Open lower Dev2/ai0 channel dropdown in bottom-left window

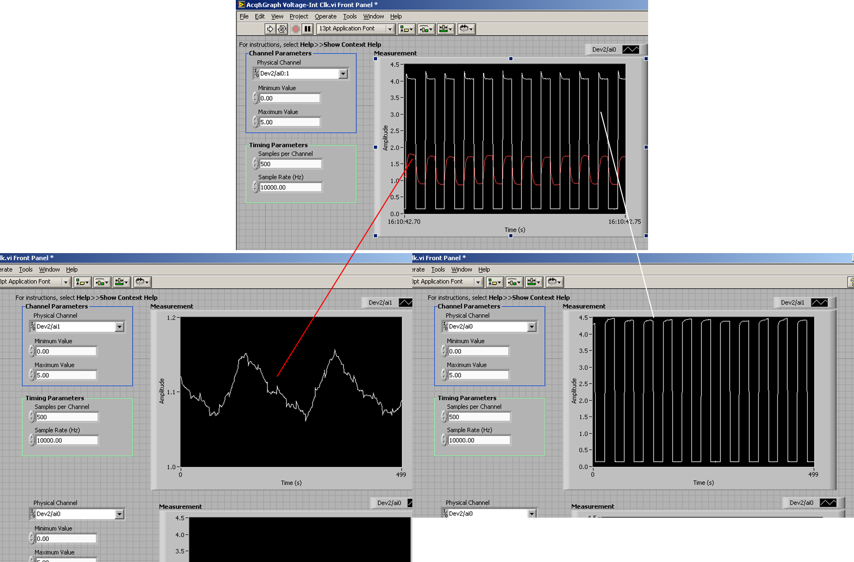pos(120,514)
